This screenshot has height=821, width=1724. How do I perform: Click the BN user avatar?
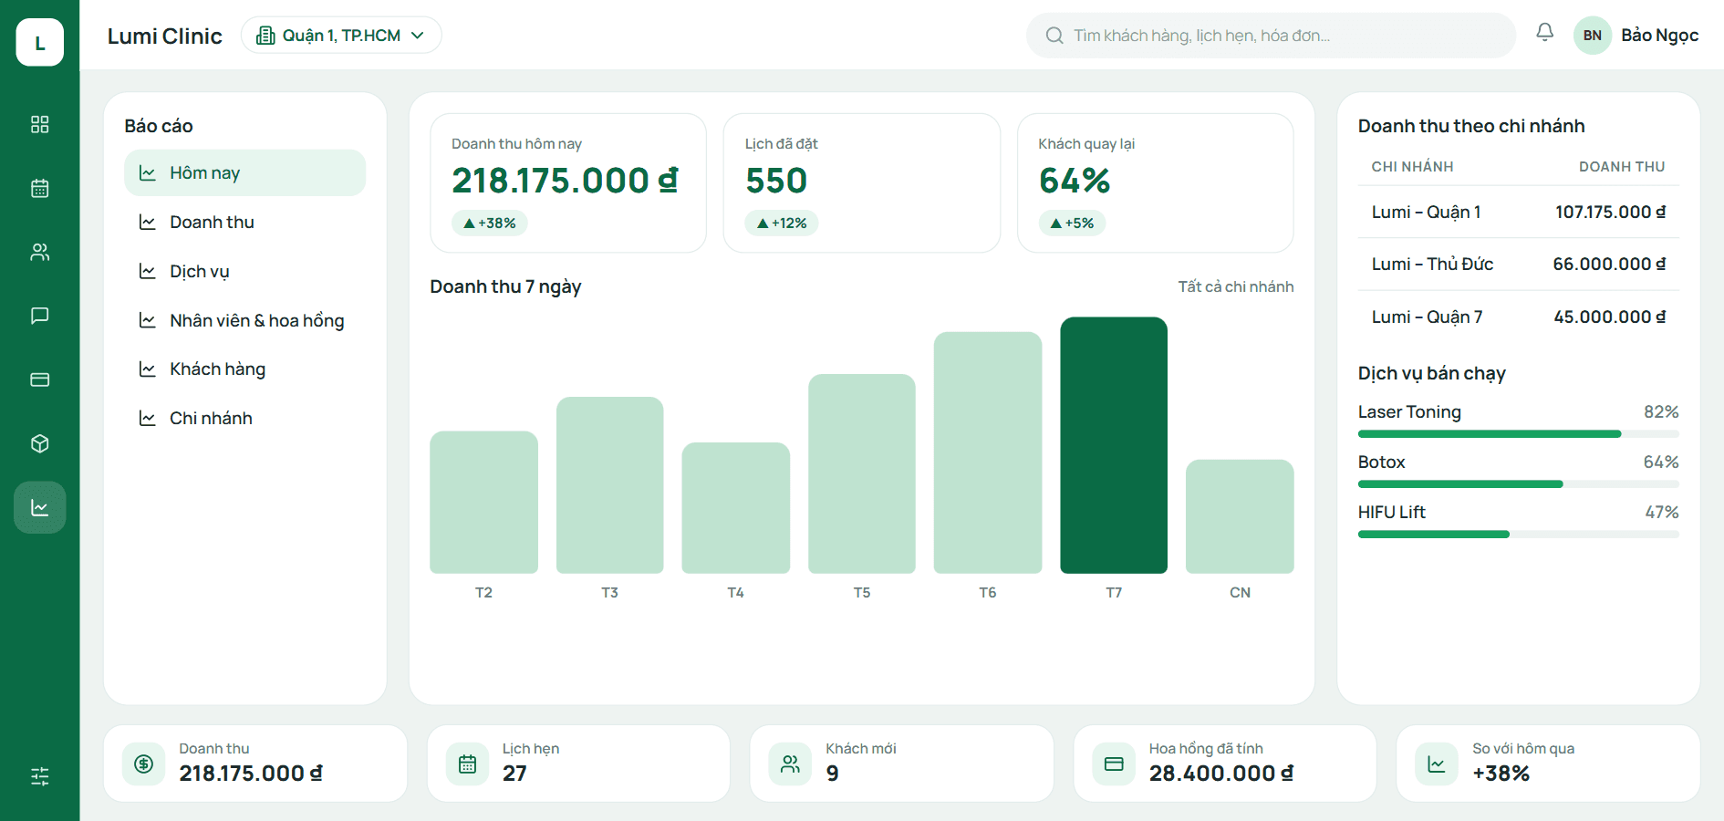(1593, 36)
